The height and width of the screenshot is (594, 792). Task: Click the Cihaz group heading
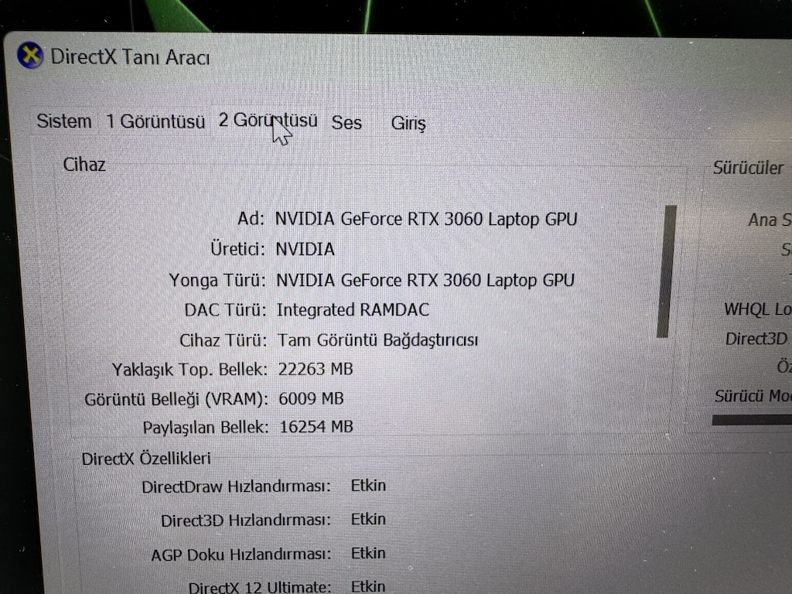point(84,165)
